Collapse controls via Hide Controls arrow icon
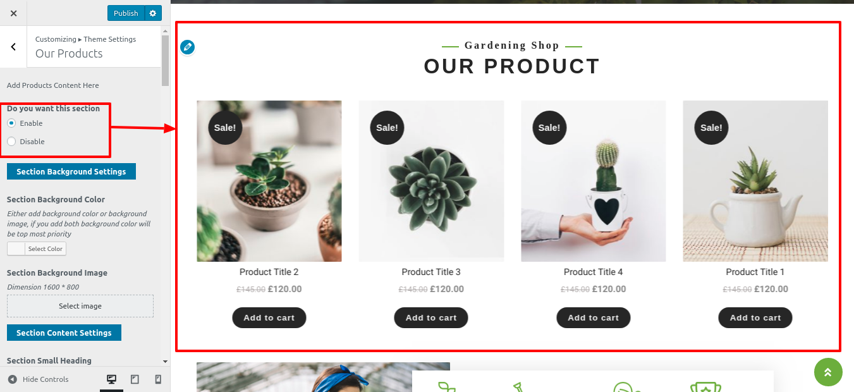This screenshot has height=392, width=854. [12, 379]
